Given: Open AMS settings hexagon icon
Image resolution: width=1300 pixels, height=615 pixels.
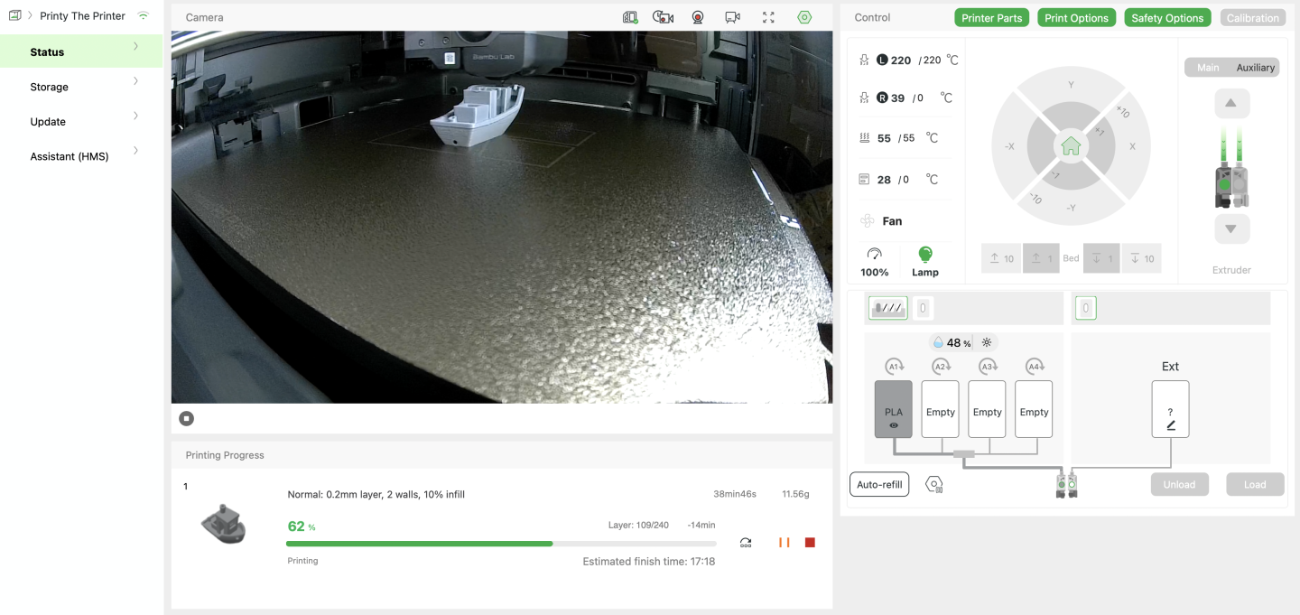Looking at the screenshot, I should coord(934,485).
